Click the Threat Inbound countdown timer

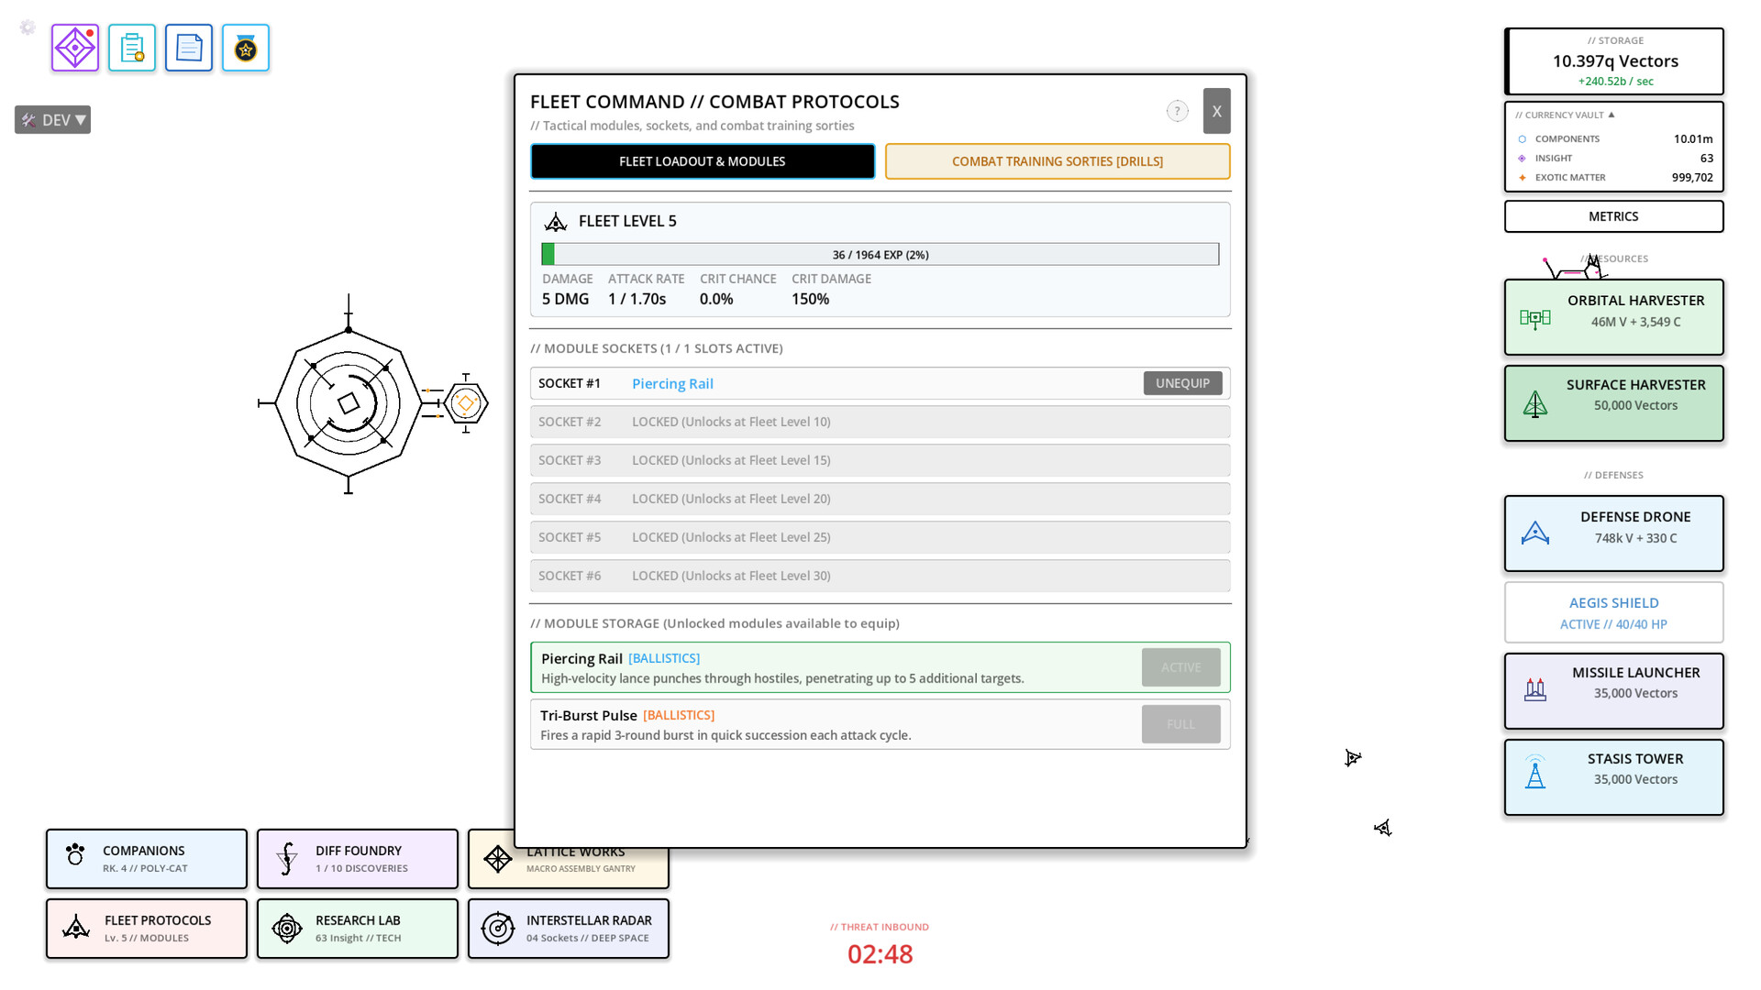click(x=880, y=954)
